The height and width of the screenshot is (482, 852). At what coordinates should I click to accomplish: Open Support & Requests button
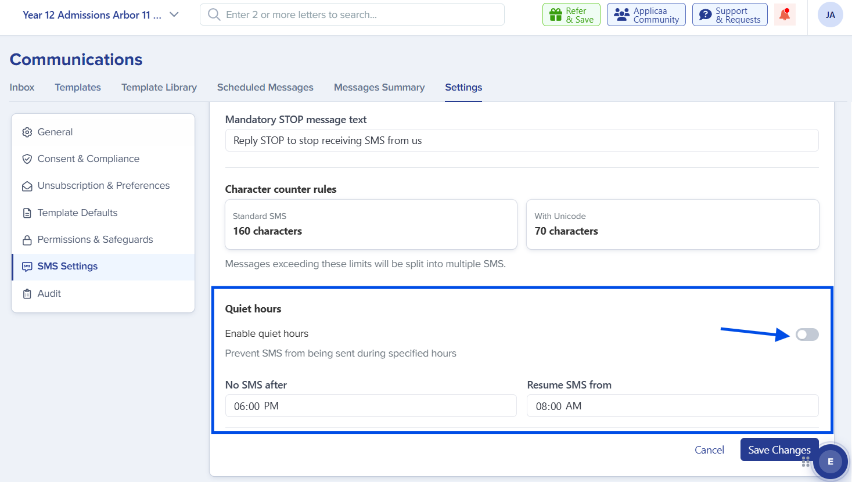(730, 15)
